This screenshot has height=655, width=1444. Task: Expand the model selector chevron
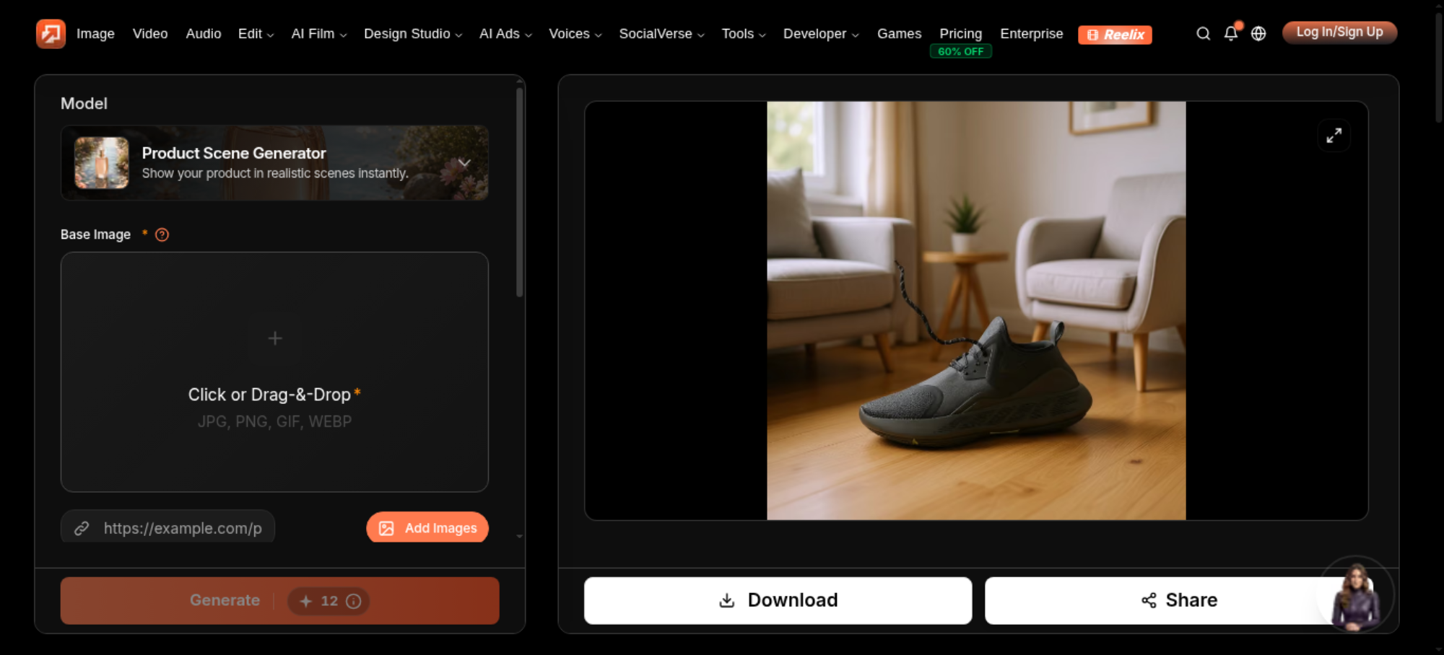point(464,163)
